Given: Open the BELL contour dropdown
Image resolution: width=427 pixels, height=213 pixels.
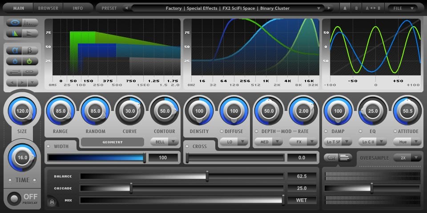Looking at the screenshot, I should [165, 142].
